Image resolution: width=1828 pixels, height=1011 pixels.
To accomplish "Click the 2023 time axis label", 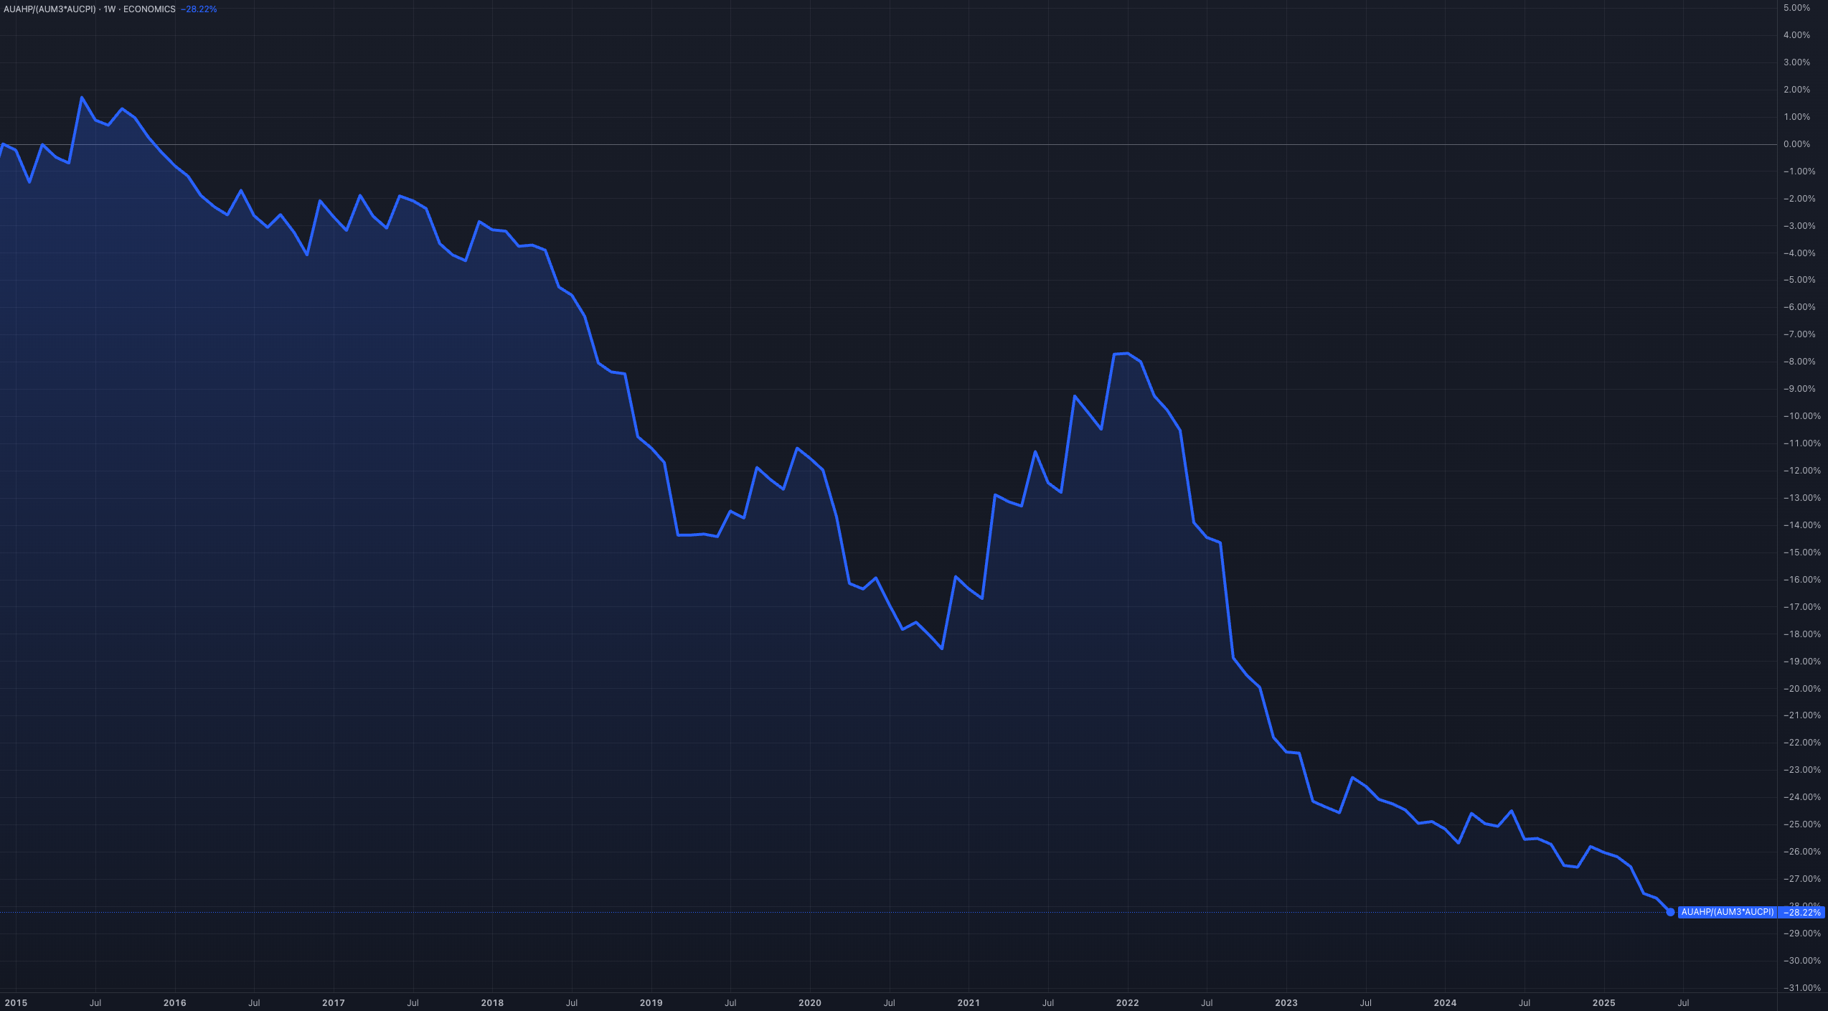I will 1286,1003.
